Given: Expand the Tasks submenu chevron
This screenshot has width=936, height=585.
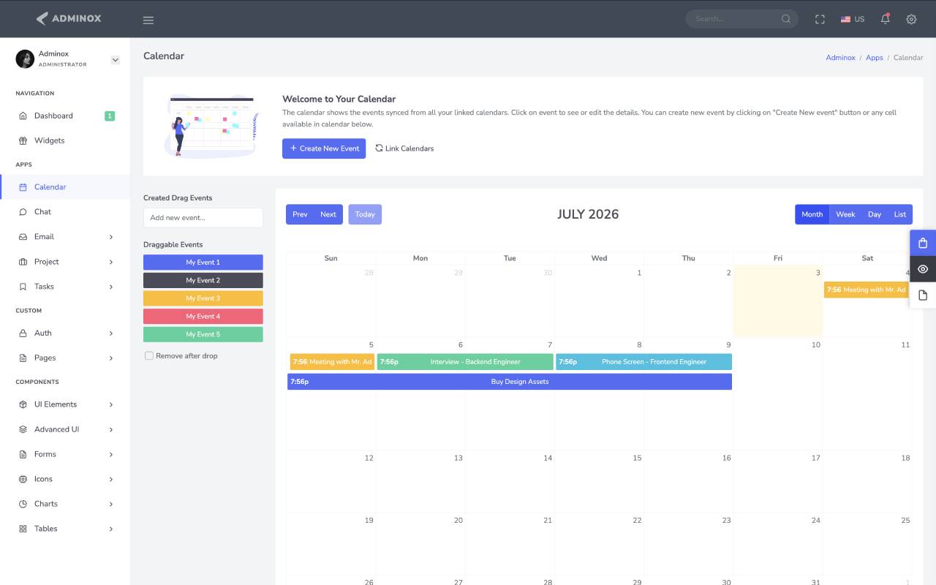Looking at the screenshot, I should point(111,287).
